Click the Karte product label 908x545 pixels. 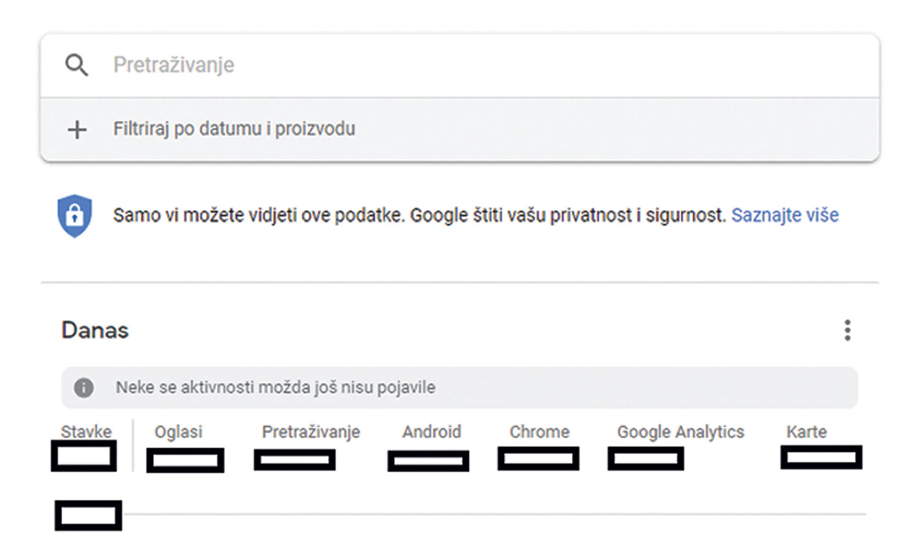[806, 432]
